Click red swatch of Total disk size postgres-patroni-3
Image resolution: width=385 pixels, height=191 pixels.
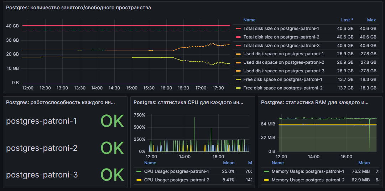[238, 46]
